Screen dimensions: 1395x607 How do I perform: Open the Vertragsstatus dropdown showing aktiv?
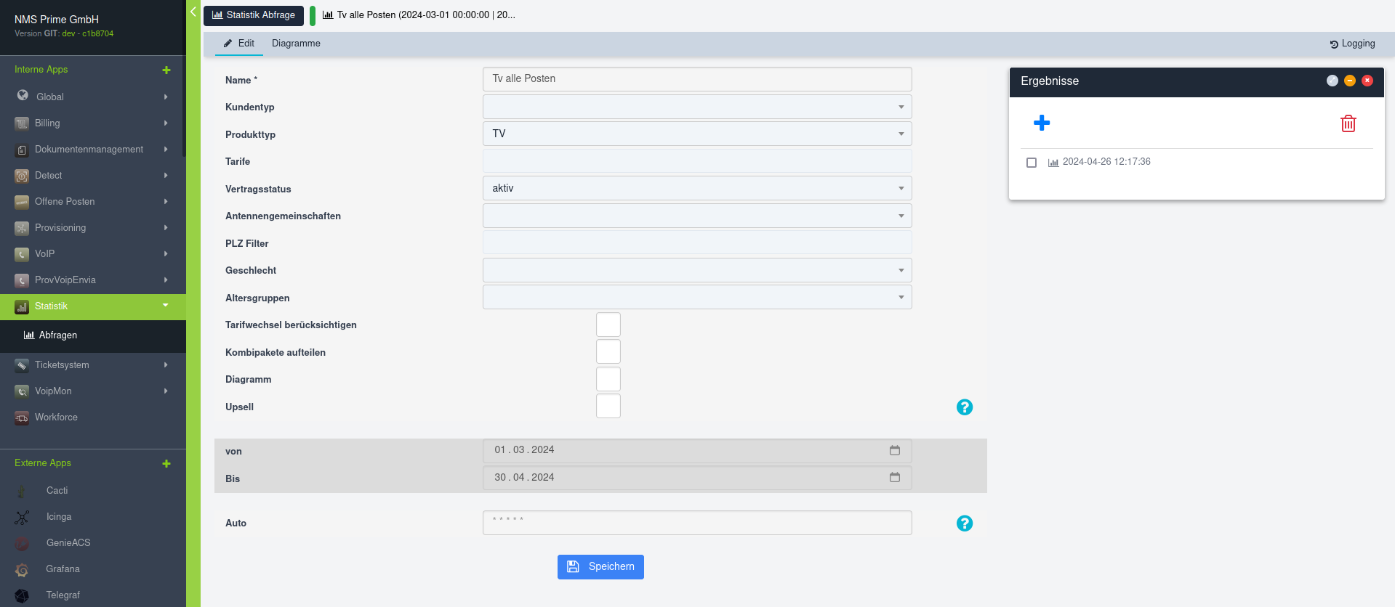(697, 188)
